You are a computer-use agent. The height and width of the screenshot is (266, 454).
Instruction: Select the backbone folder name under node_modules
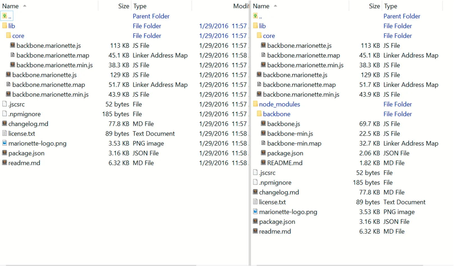277,114
